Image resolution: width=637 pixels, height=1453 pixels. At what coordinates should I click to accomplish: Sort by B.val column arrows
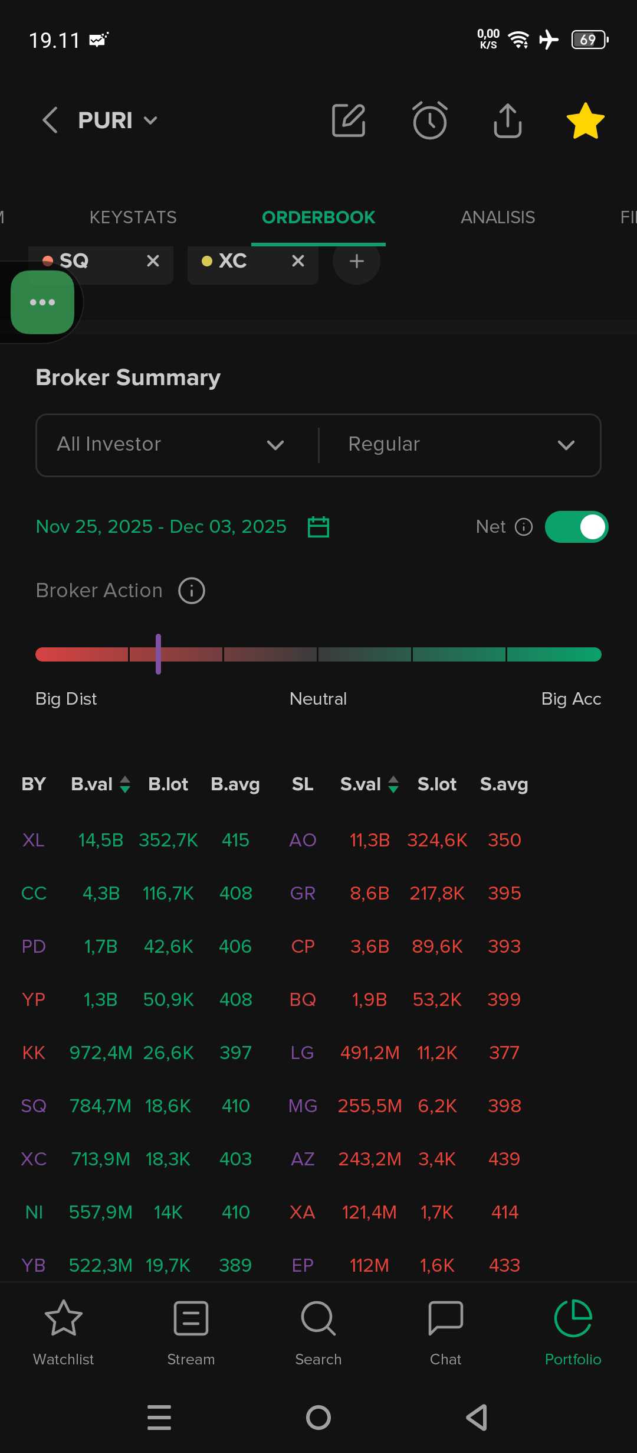tap(125, 784)
